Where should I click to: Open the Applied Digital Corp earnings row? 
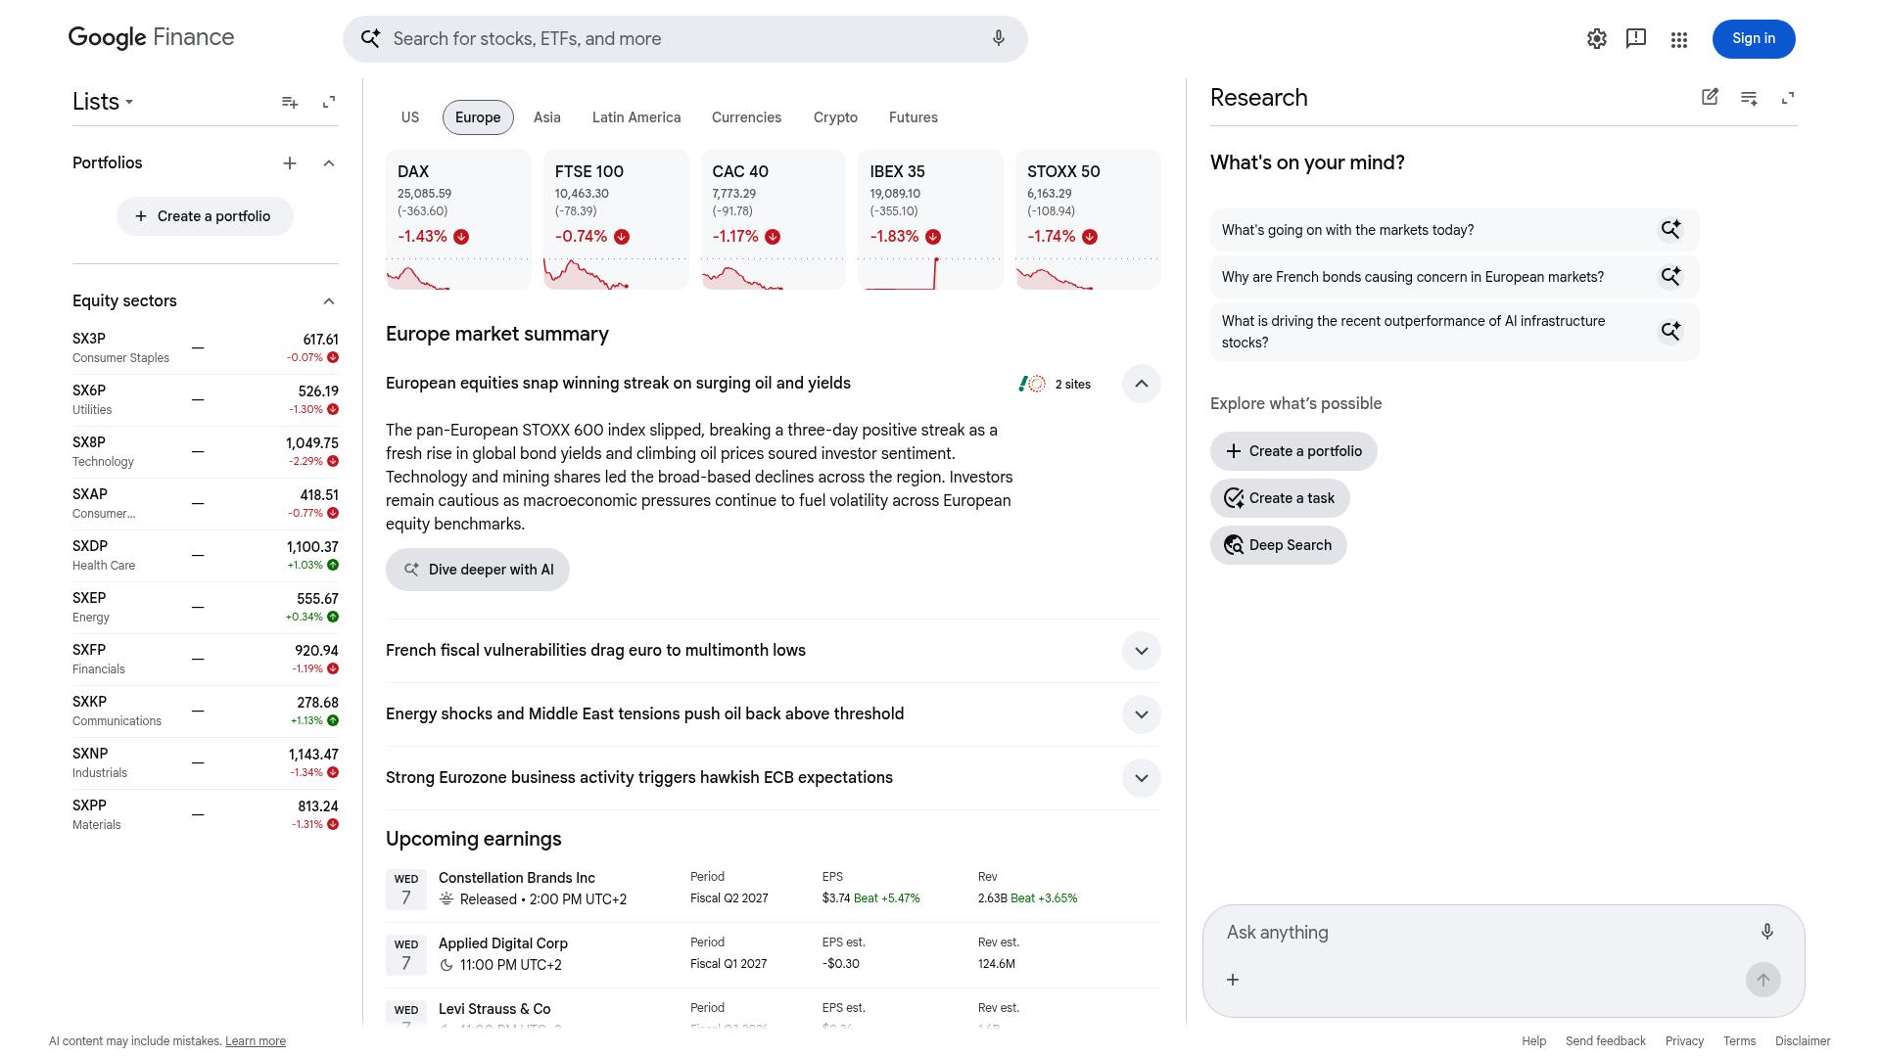coord(774,954)
